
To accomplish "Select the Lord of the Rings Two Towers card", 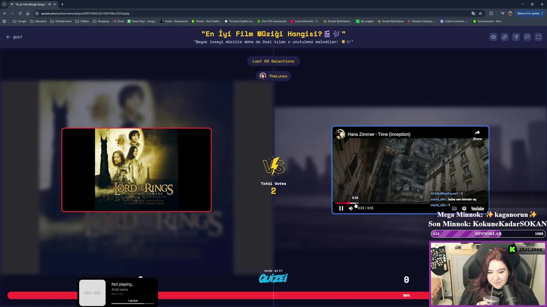I will pos(136,170).
